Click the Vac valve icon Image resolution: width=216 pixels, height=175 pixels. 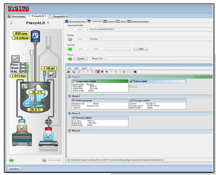(23, 71)
